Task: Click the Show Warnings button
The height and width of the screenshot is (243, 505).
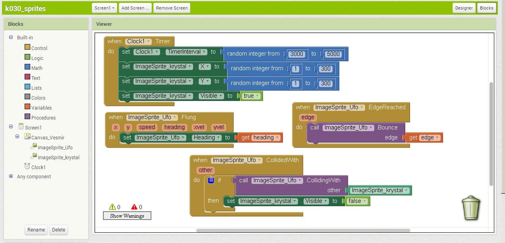Action: click(127, 216)
